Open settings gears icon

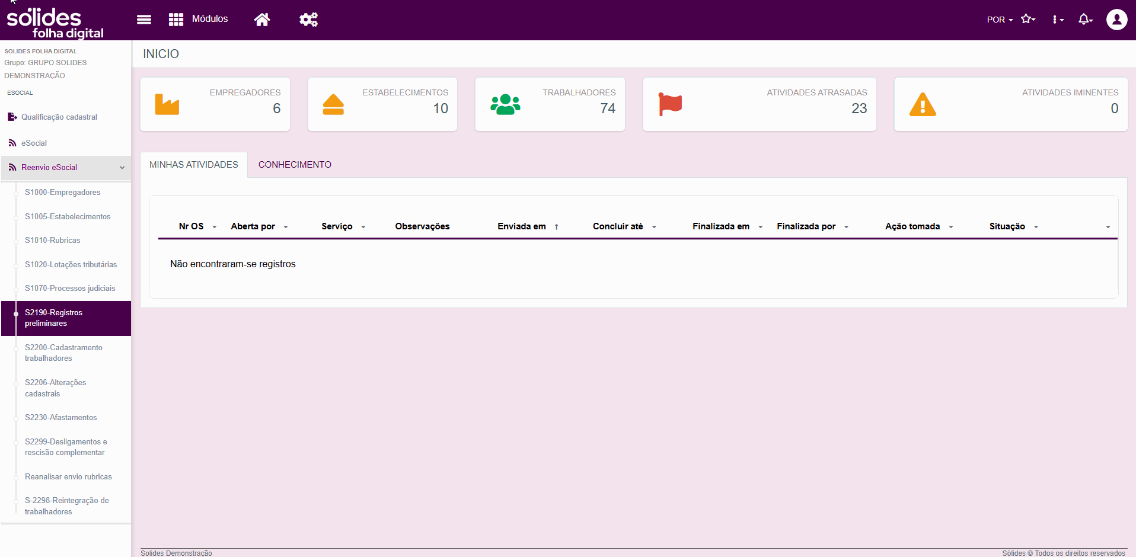click(308, 20)
